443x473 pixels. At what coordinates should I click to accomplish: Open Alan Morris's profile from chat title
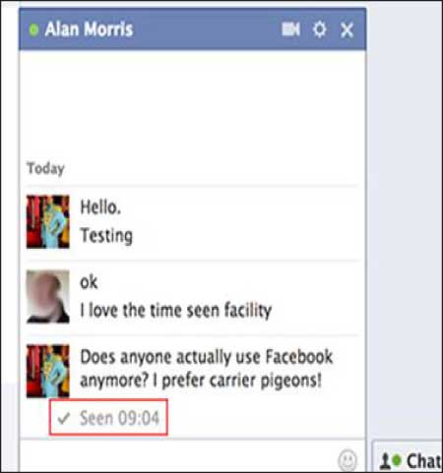pyautogui.click(x=89, y=30)
